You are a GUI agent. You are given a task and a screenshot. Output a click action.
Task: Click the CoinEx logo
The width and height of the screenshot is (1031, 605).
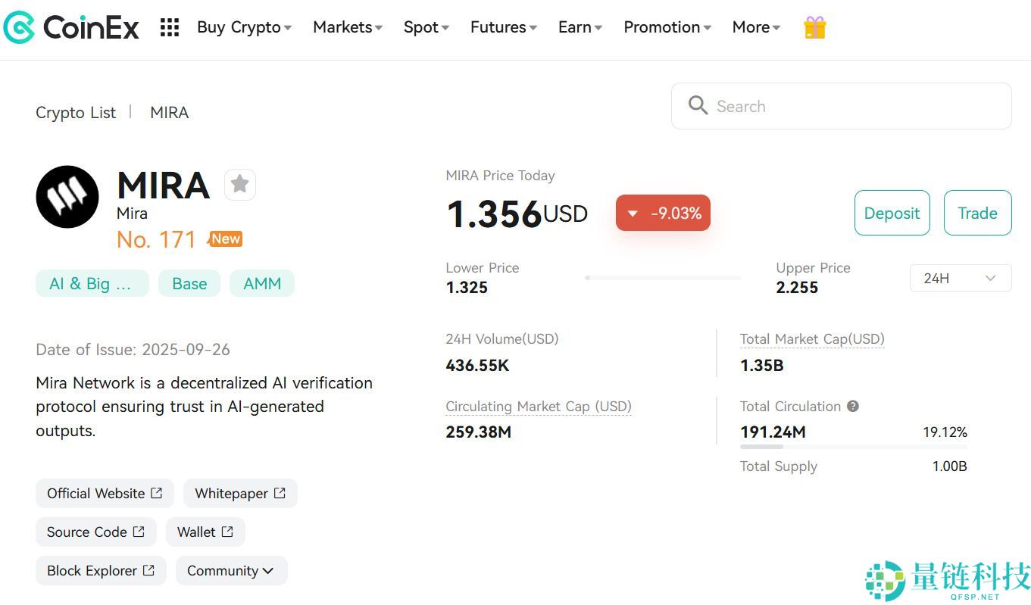[71, 28]
